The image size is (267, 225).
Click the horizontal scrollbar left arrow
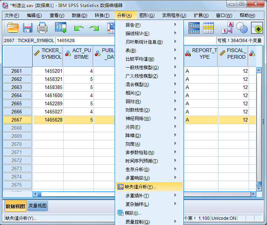point(35,194)
